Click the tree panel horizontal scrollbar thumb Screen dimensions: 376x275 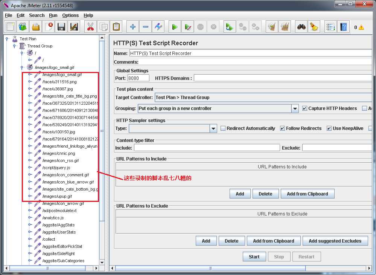[47, 268]
